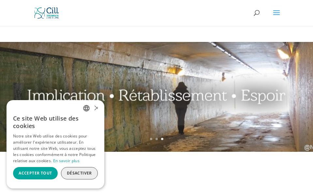The height and width of the screenshot is (195, 313).
Task: Close the cookie banner with the X
Action: pyautogui.click(x=96, y=108)
